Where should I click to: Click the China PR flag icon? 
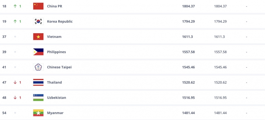(x=38, y=6)
